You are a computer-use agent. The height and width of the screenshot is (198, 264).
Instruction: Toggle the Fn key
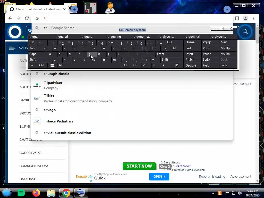tap(33, 65)
